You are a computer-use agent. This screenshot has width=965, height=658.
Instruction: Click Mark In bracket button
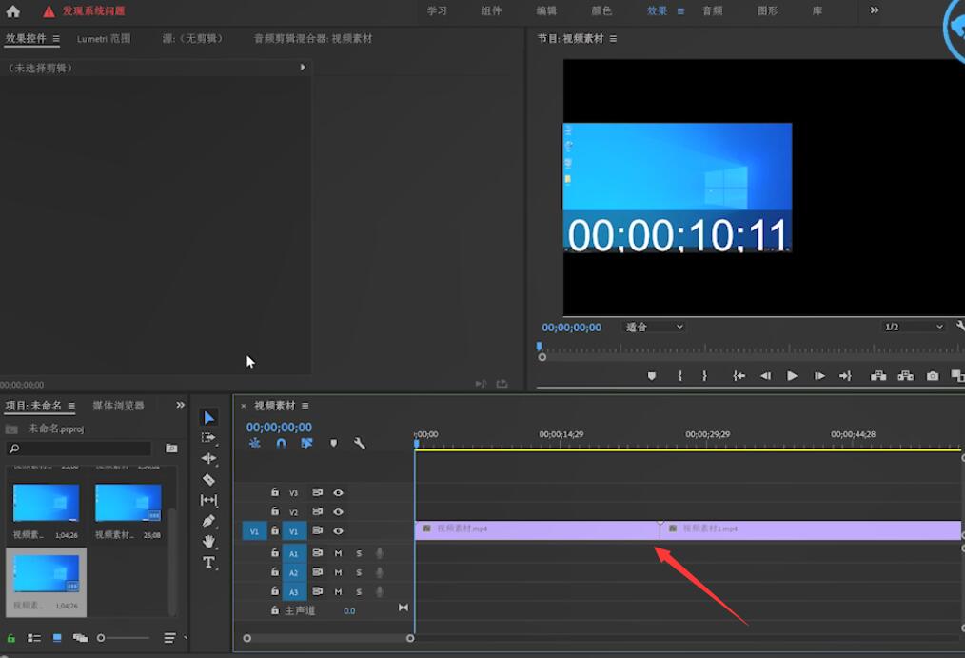[x=680, y=376]
